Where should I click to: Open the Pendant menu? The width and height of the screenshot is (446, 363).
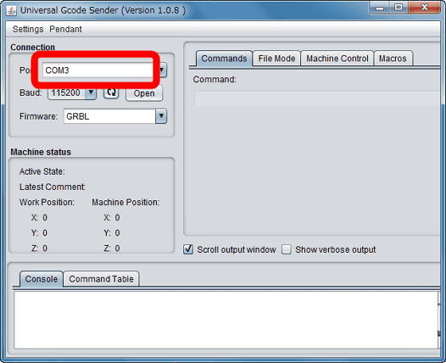(65, 29)
